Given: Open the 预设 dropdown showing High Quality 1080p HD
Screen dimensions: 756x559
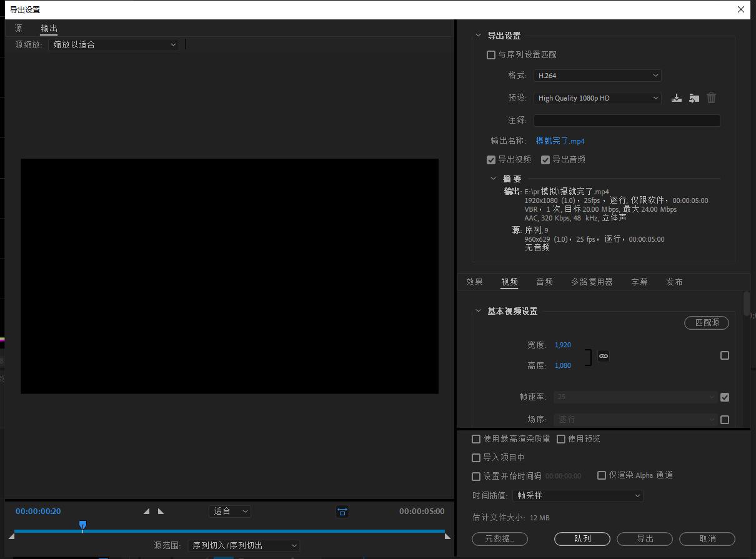Looking at the screenshot, I should (x=597, y=97).
